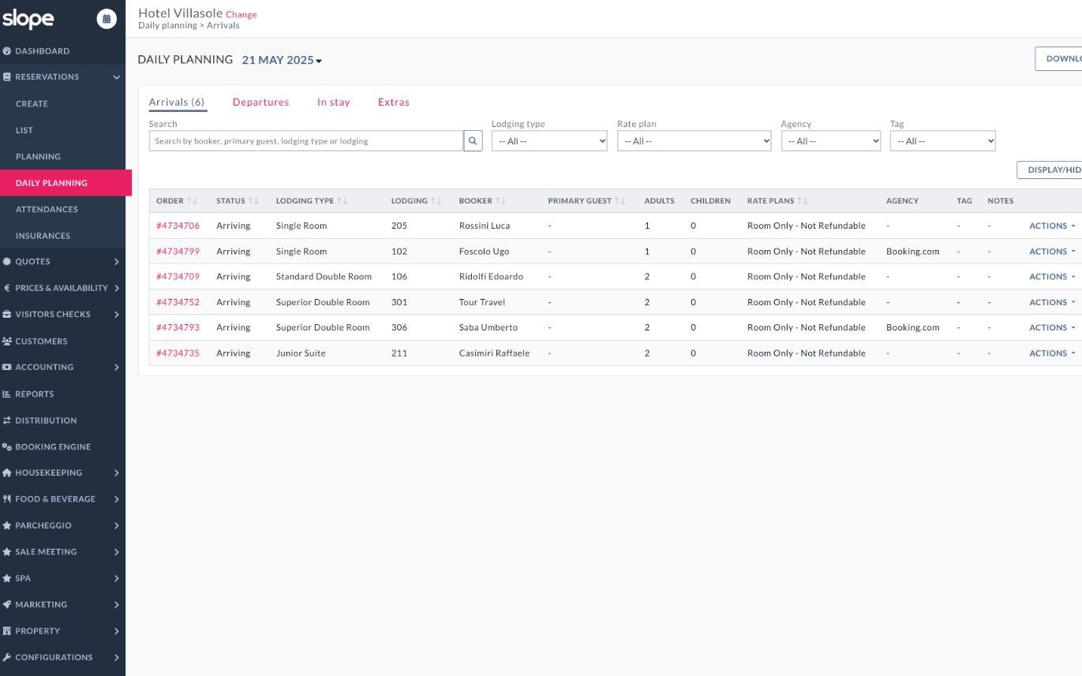This screenshot has width=1082, height=676.
Task: Click the Booking Engine gears icon
Action: coord(7,447)
